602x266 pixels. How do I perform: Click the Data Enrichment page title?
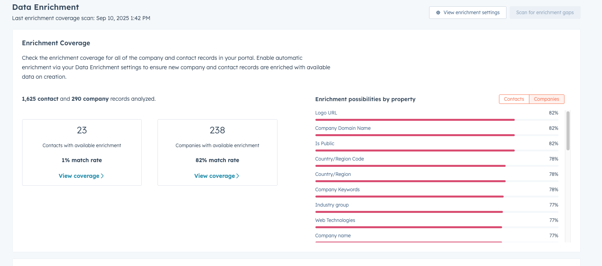click(45, 7)
